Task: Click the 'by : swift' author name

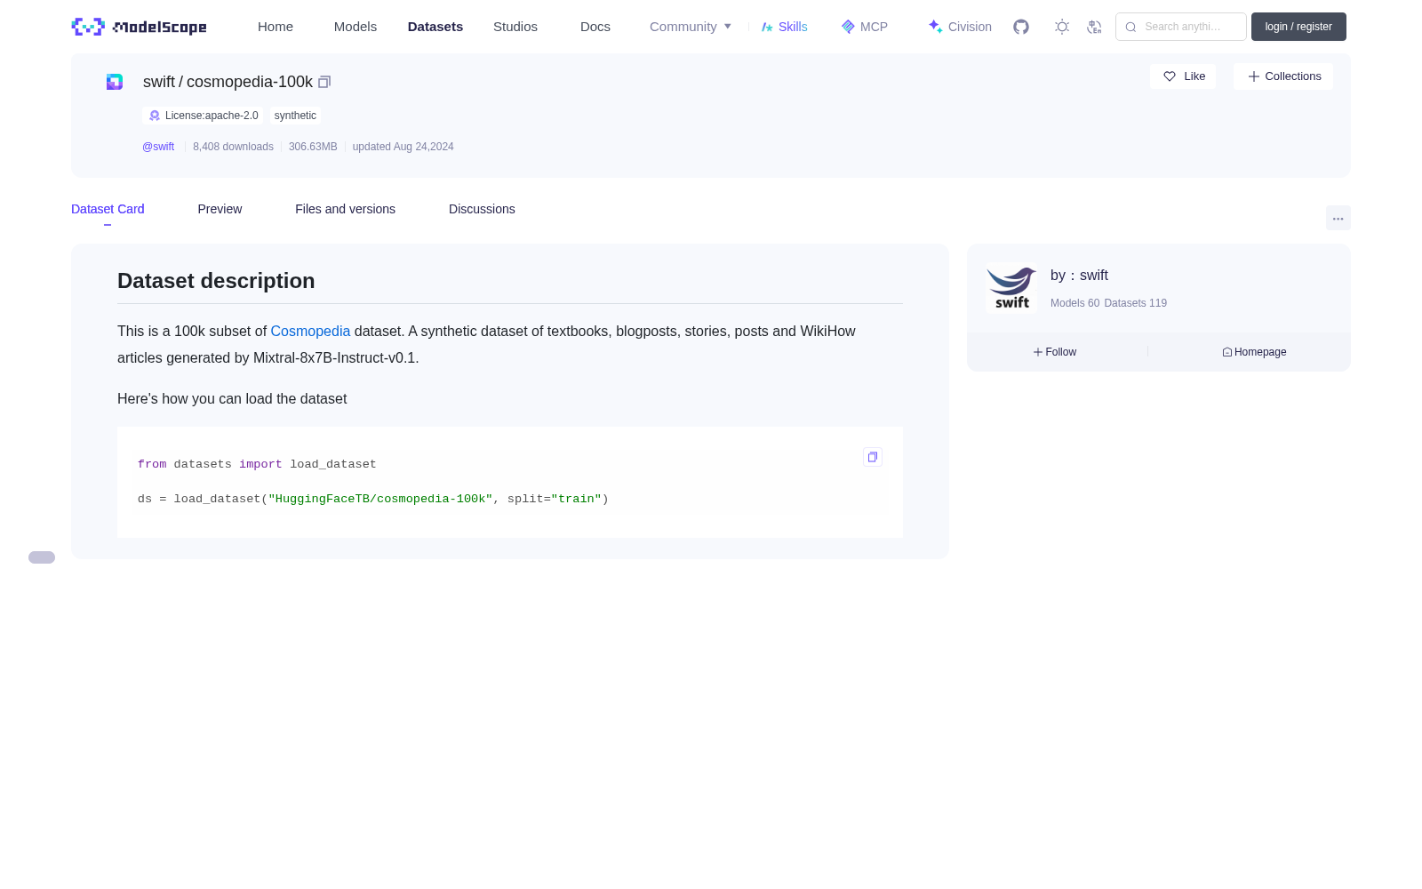Action: (1079, 276)
